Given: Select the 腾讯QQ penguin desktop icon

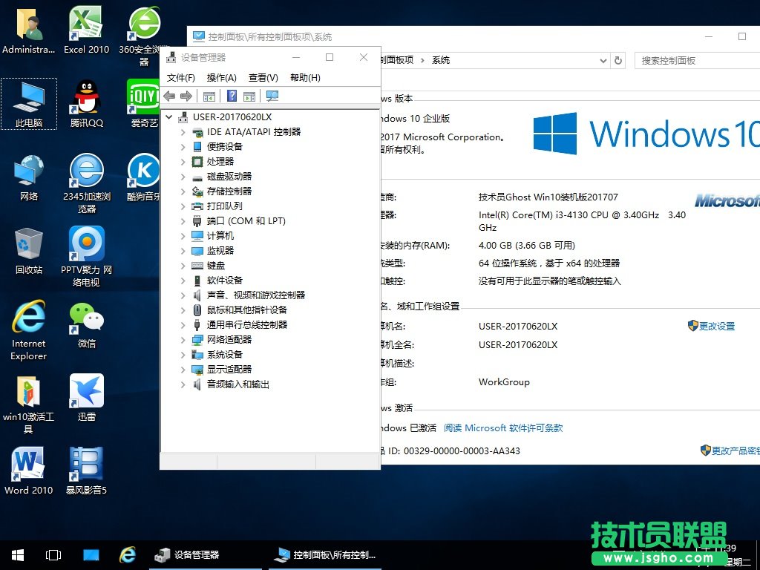Looking at the screenshot, I should coord(86,104).
